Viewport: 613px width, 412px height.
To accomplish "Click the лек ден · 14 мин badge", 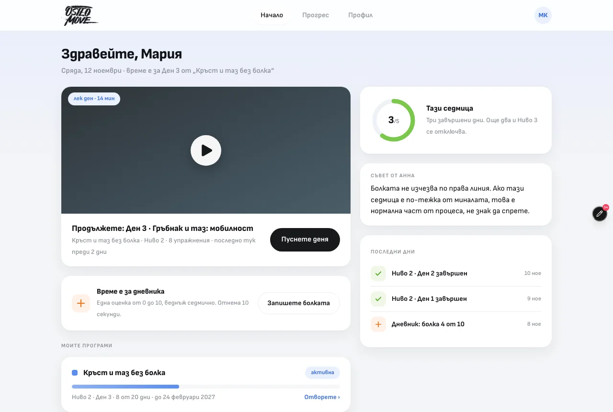I will pyautogui.click(x=94, y=99).
